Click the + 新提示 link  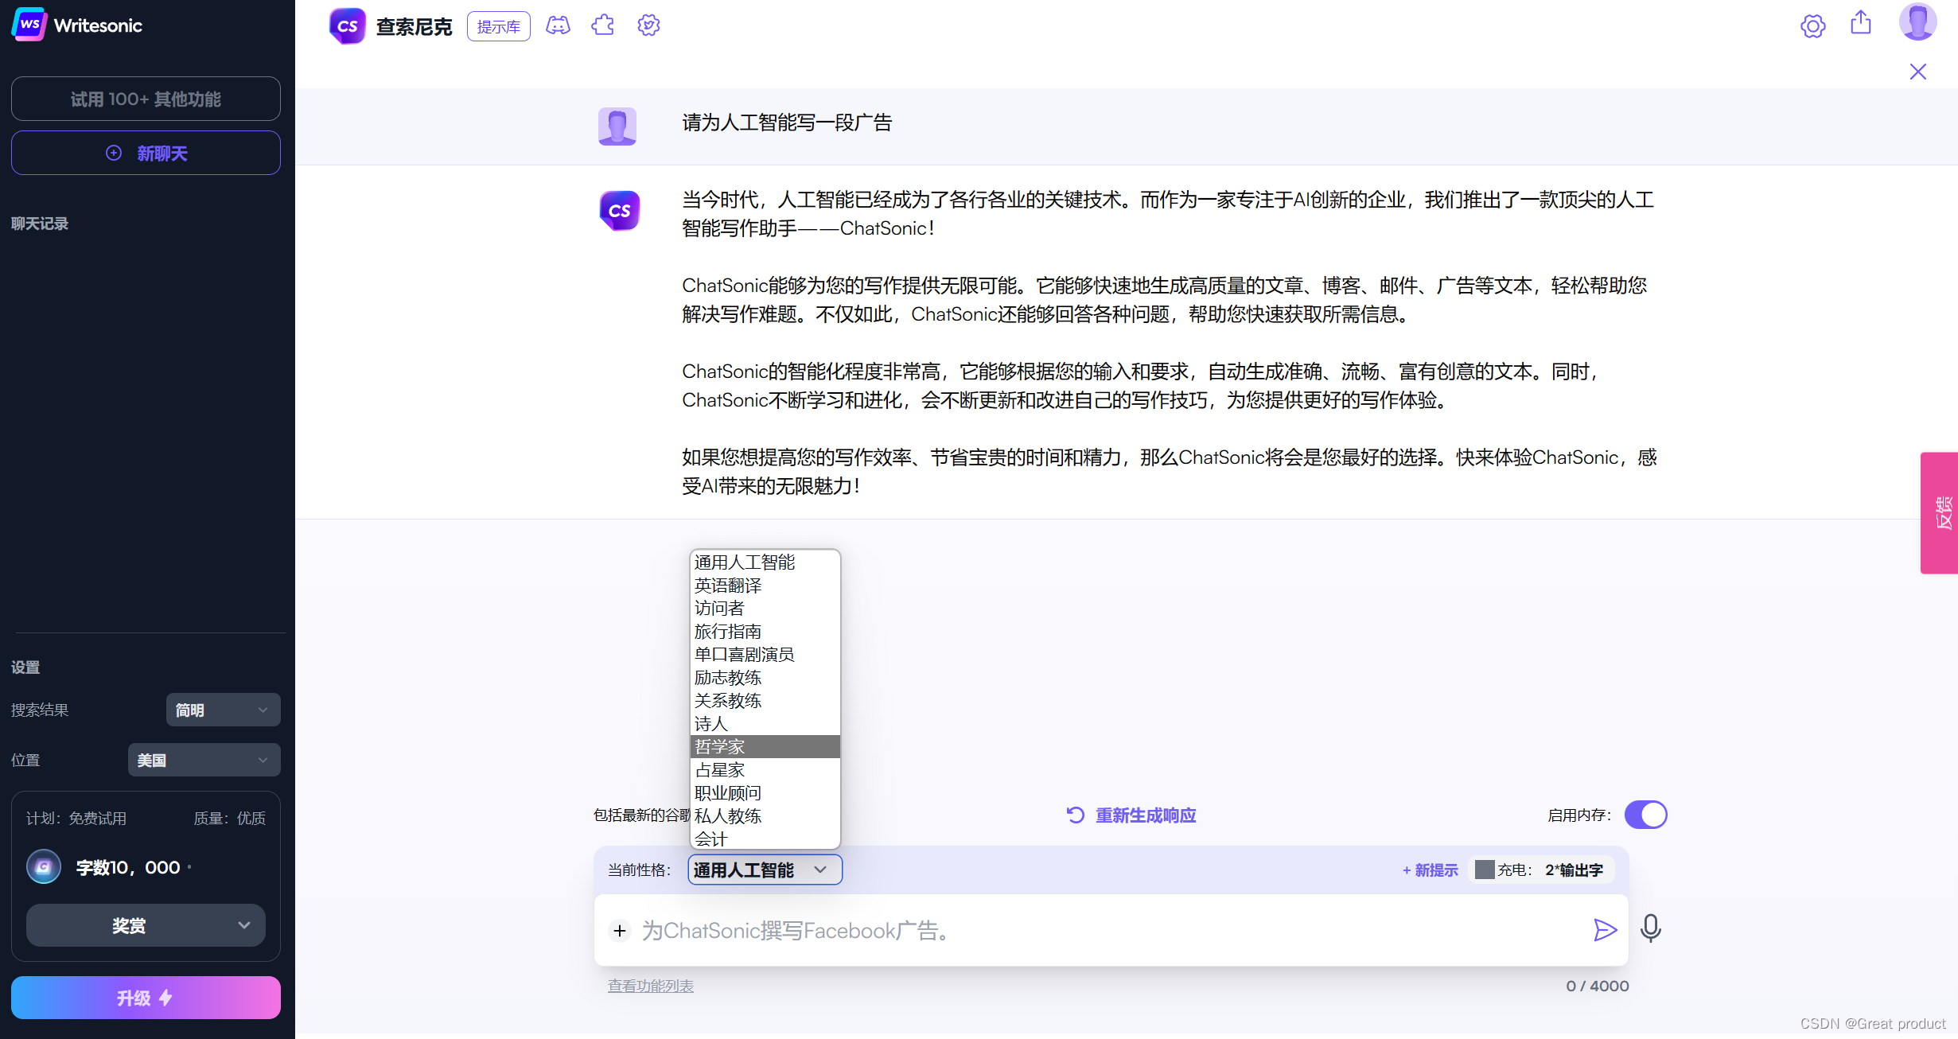pyautogui.click(x=1430, y=870)
